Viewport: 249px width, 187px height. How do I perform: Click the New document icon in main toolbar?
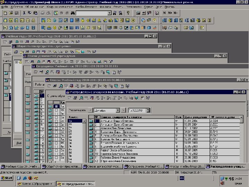coord(5,13)
